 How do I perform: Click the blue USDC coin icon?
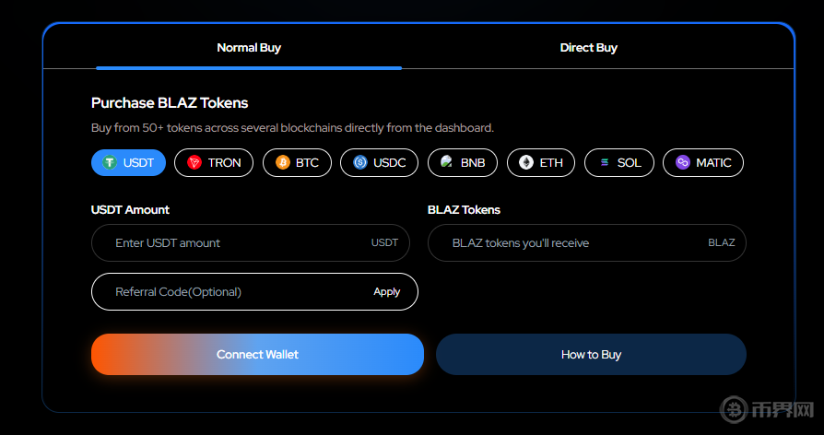pos(360,163)
